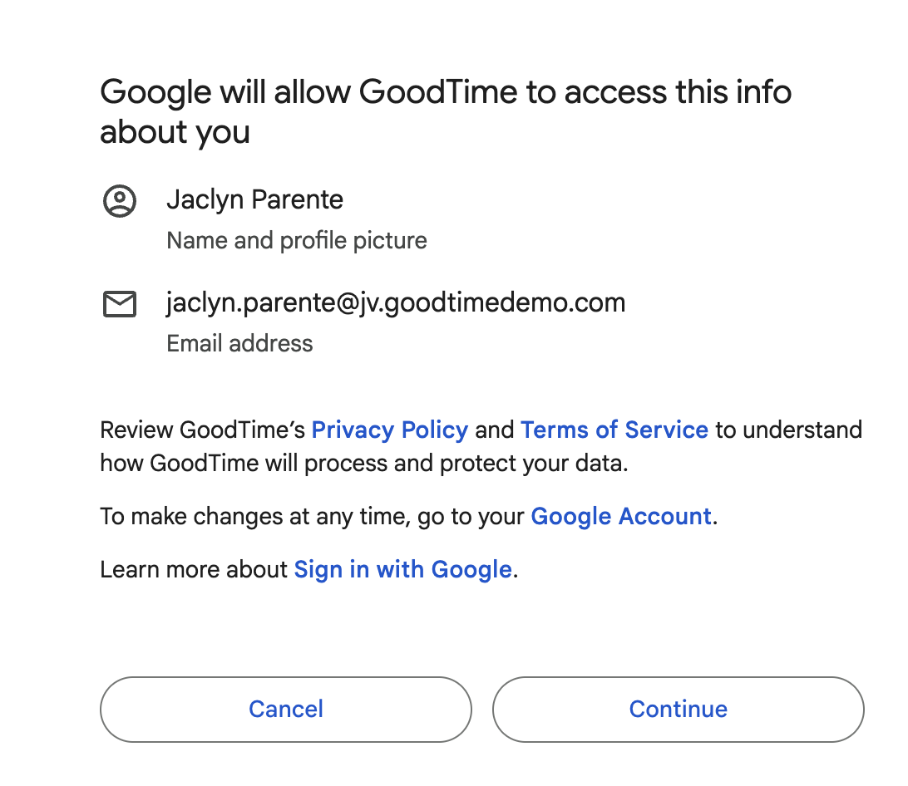Image resolution: width=908 pixels, height=786 pixels.
Task: Click the "Name and profile picture" label
Action: click(297, 241)
